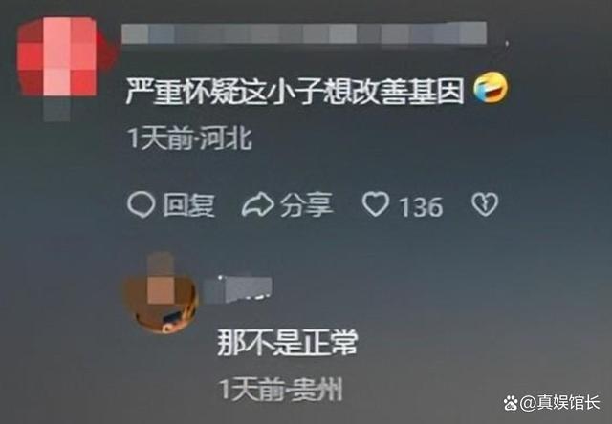The width and height of the screenshot is (612, 424).
Task: Select the comment text 严重怀疑这小子想改善基因
Action: tap(295, 91)
